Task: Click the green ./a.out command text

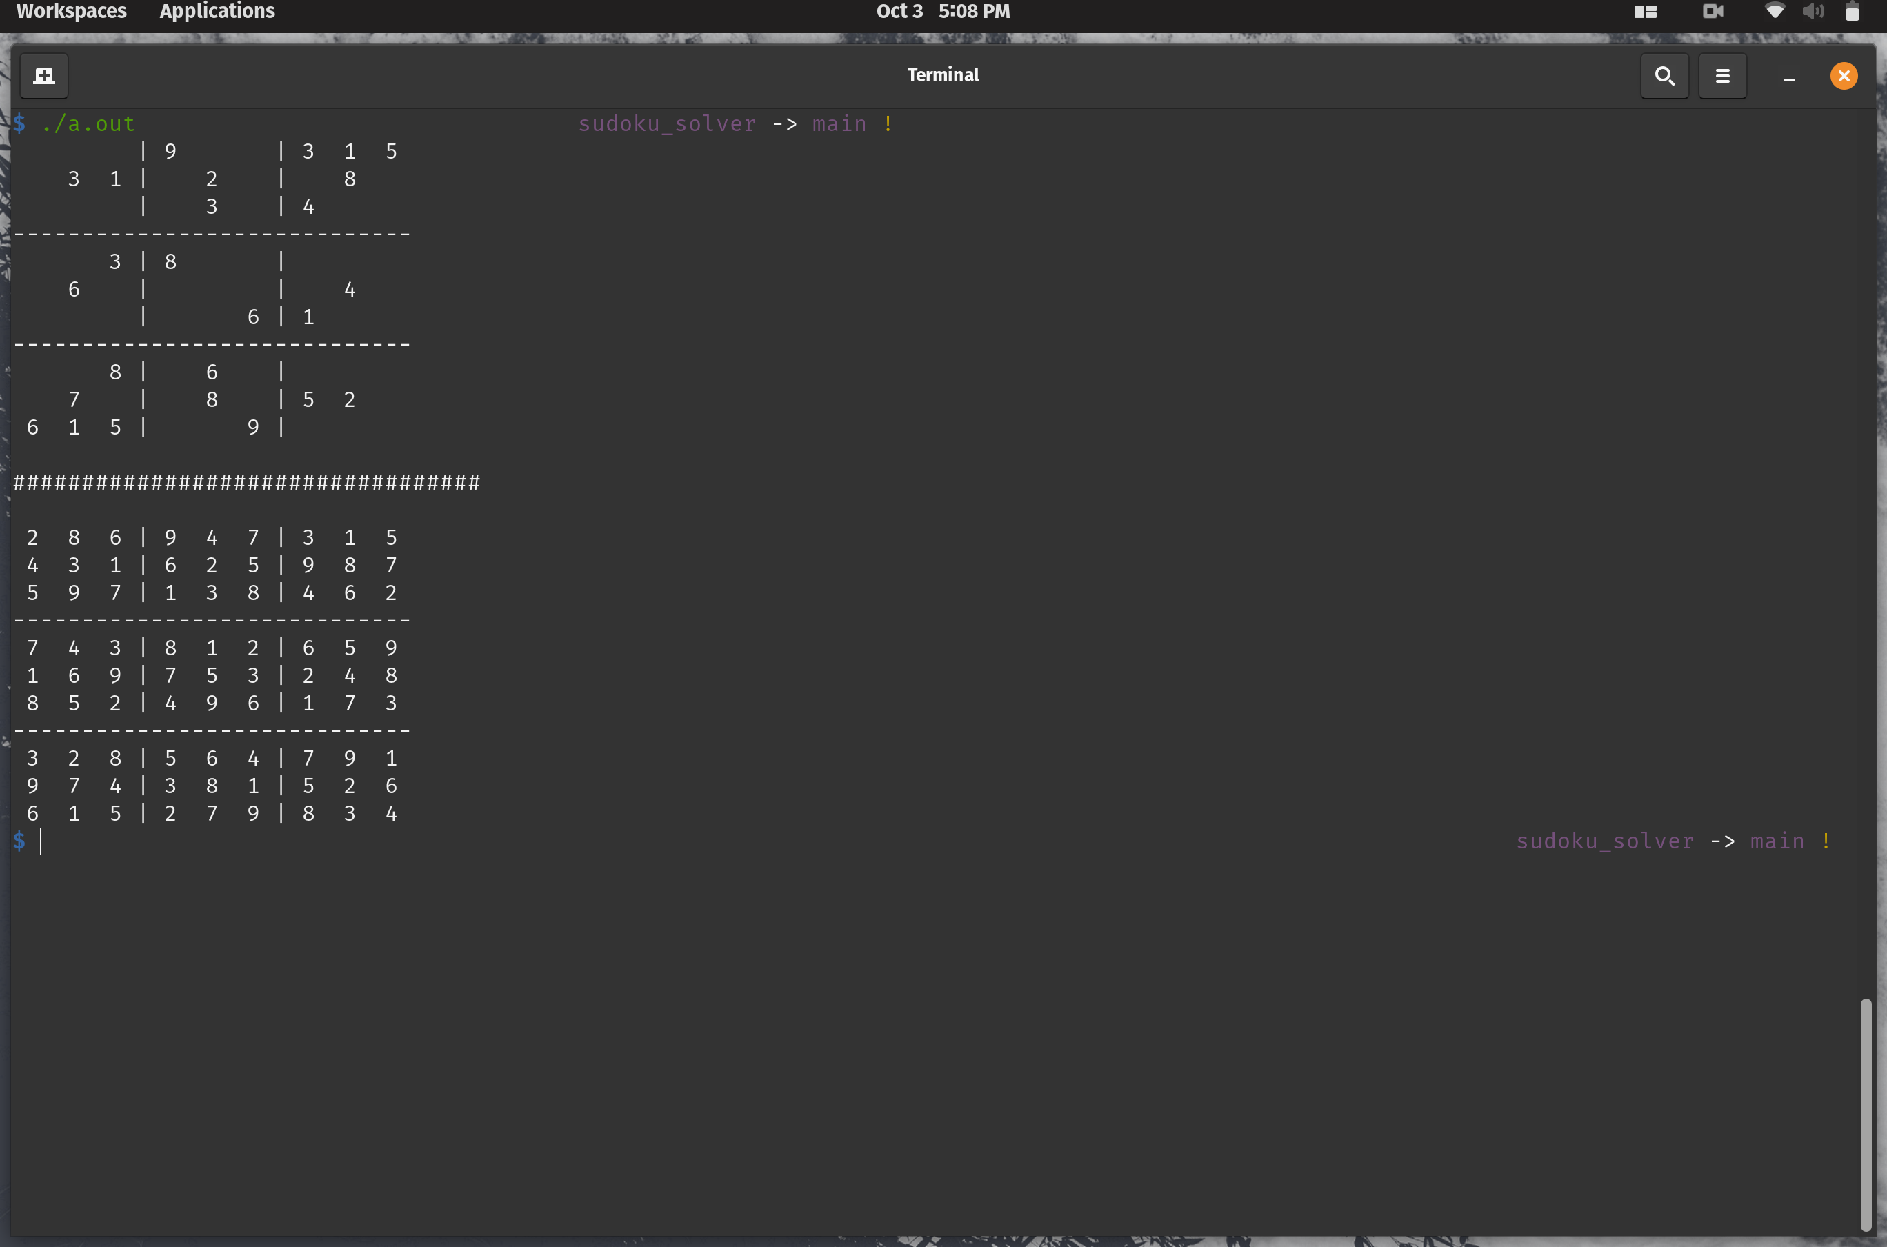Action: [x=88, y=124]
